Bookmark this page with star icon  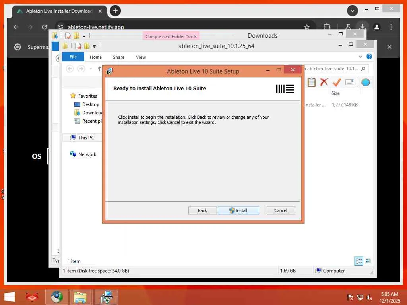[x=307, y=27]
